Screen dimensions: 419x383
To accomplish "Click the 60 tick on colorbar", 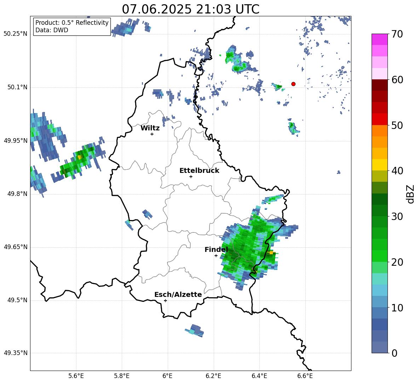I will click(397, 80).
